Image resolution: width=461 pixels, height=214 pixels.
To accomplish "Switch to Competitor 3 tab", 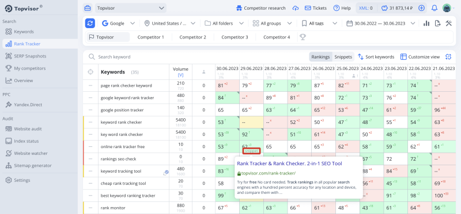I will tap(235, 37).
